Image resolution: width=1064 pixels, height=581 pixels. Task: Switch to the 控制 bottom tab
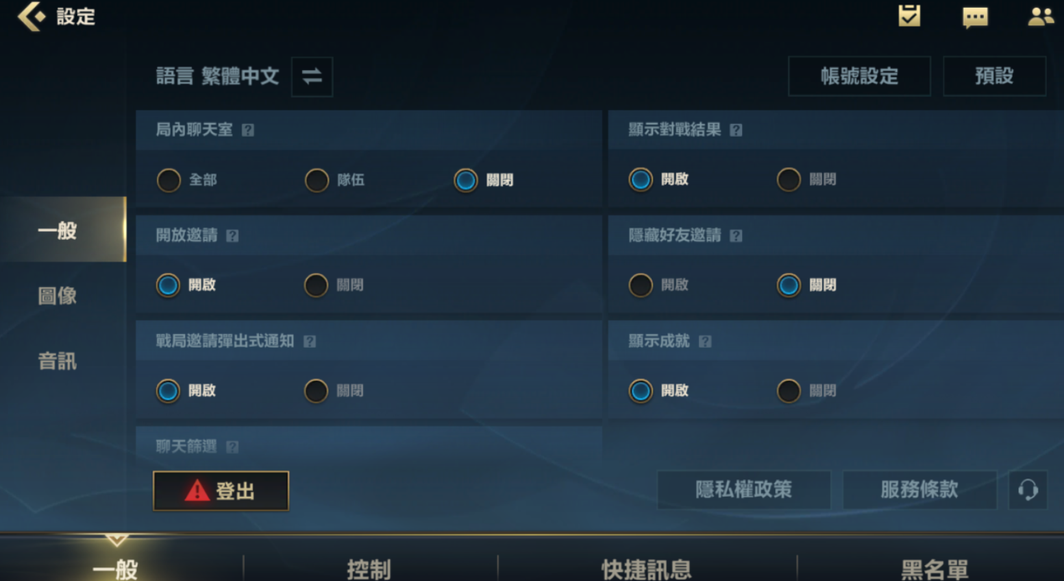[x=369, y=569]
